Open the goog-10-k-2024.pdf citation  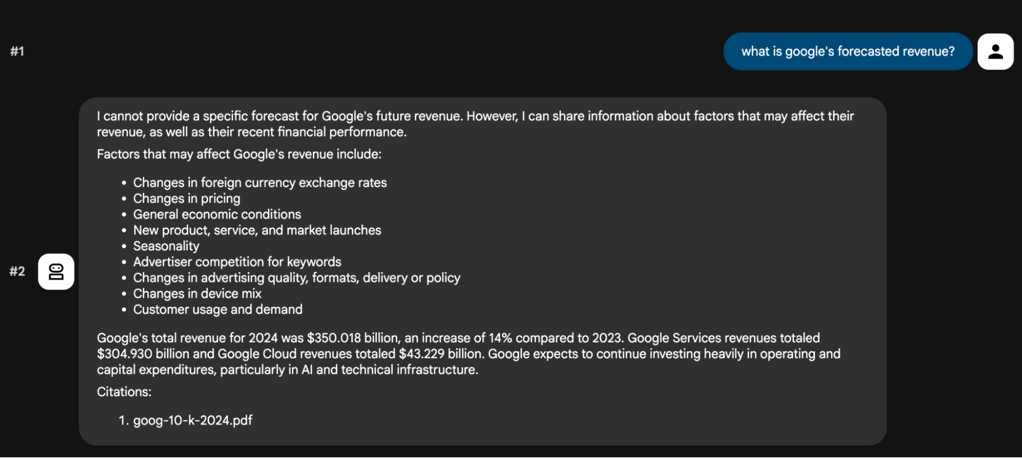tap(193, 420)
